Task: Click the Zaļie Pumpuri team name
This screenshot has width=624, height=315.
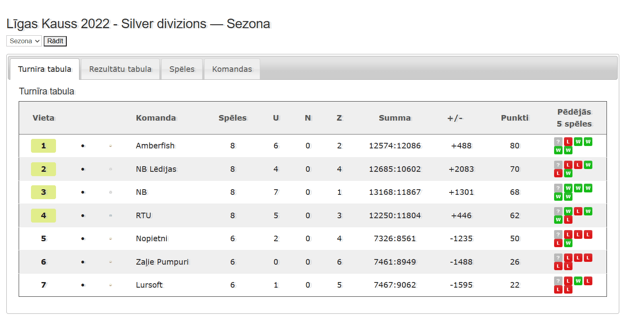Action: pos(162,262)
